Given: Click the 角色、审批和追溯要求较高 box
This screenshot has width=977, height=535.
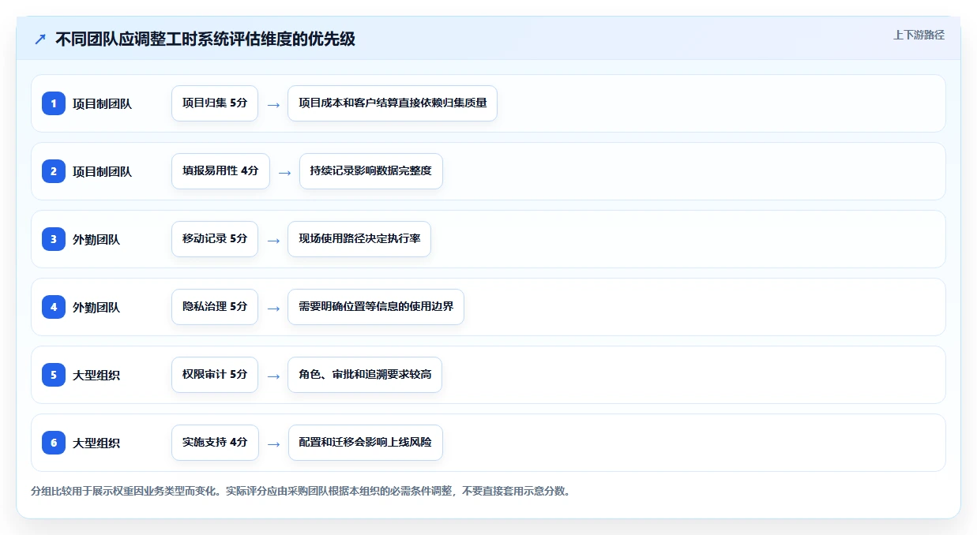Looking at the screenshot, I should click(x=365, y=375).
